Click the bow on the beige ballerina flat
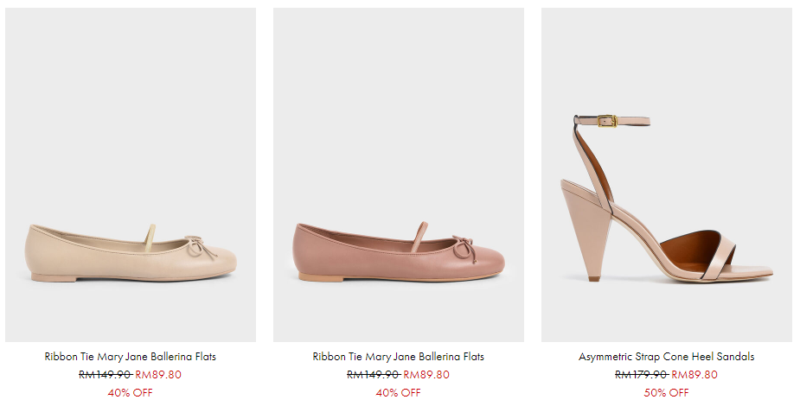 point(198,248)
